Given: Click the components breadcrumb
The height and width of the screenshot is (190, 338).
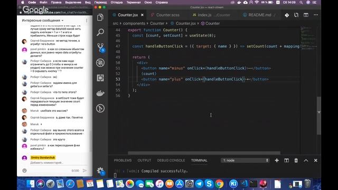Looking at the screenshot, I should coord(134,23).
